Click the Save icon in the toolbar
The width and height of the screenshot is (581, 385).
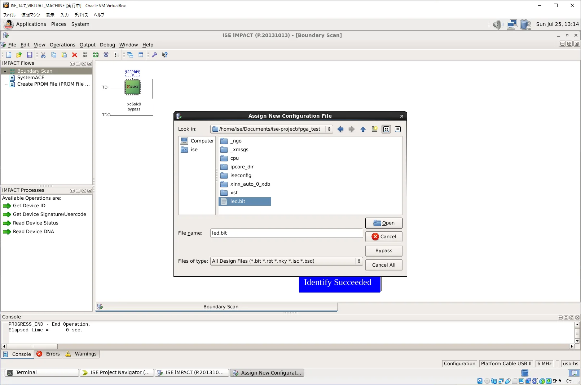30,55
